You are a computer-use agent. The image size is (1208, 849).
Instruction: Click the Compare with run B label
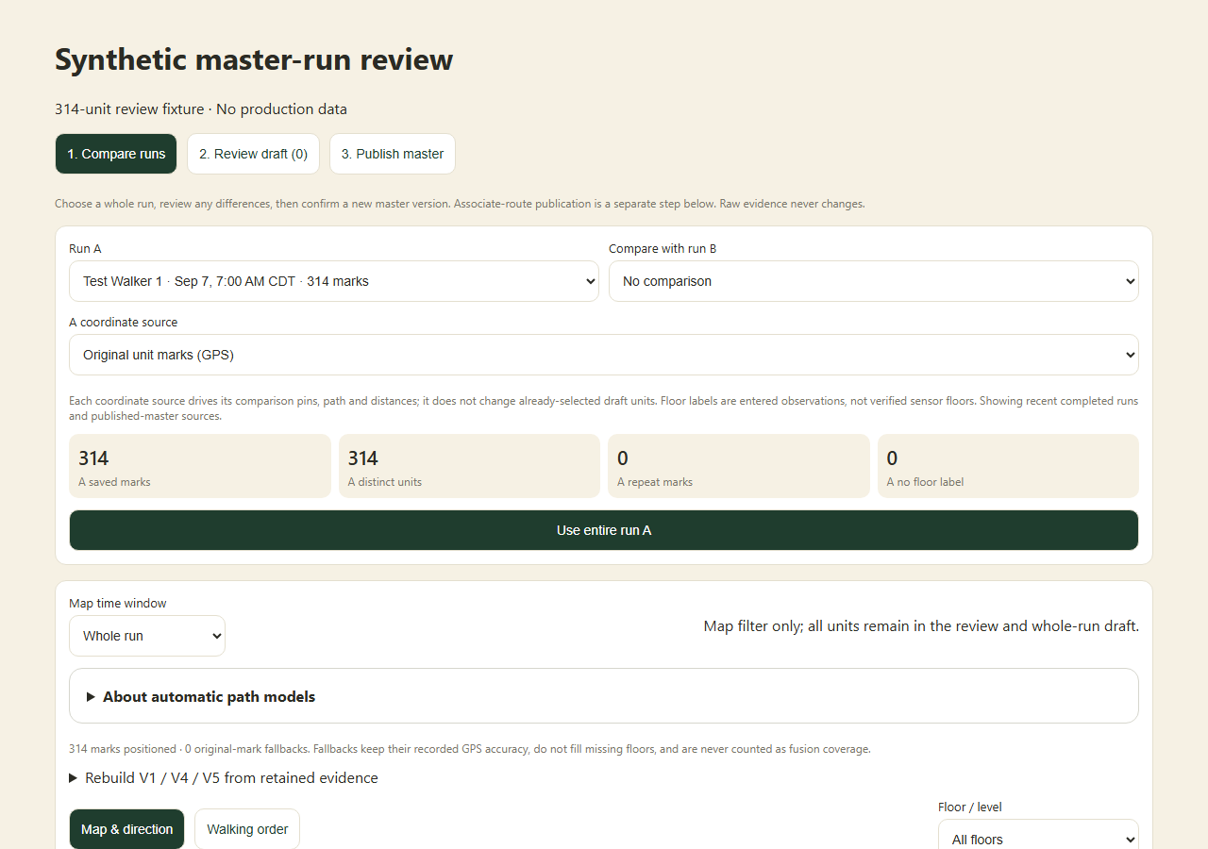pyautogui.click(x=663, y=249)
